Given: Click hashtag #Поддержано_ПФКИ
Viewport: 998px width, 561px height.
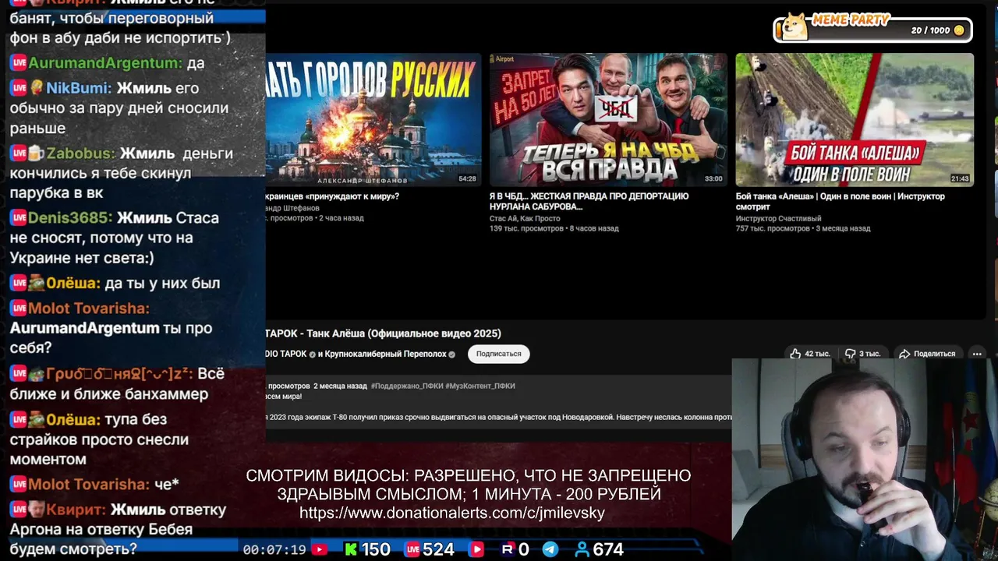Looking at the screenshot, I should [407, 386].
